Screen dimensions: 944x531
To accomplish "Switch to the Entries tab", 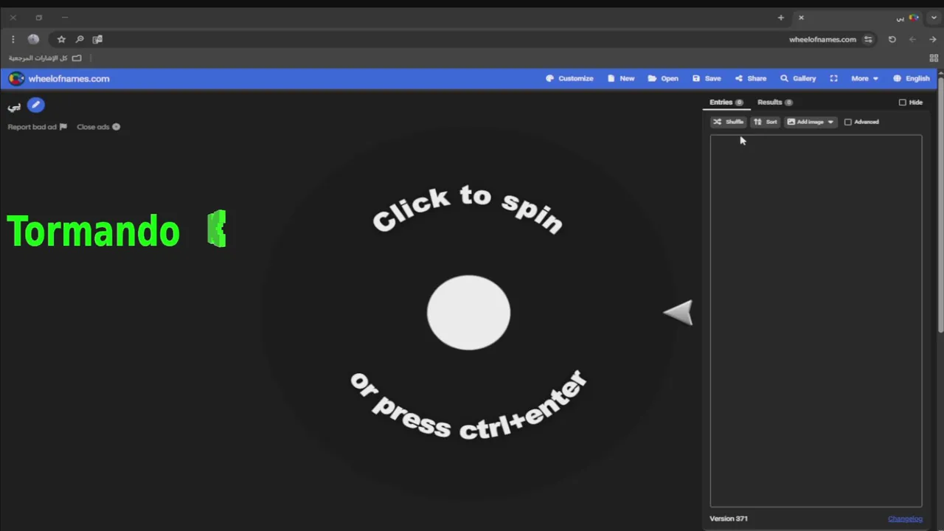I will pos(726,103).
